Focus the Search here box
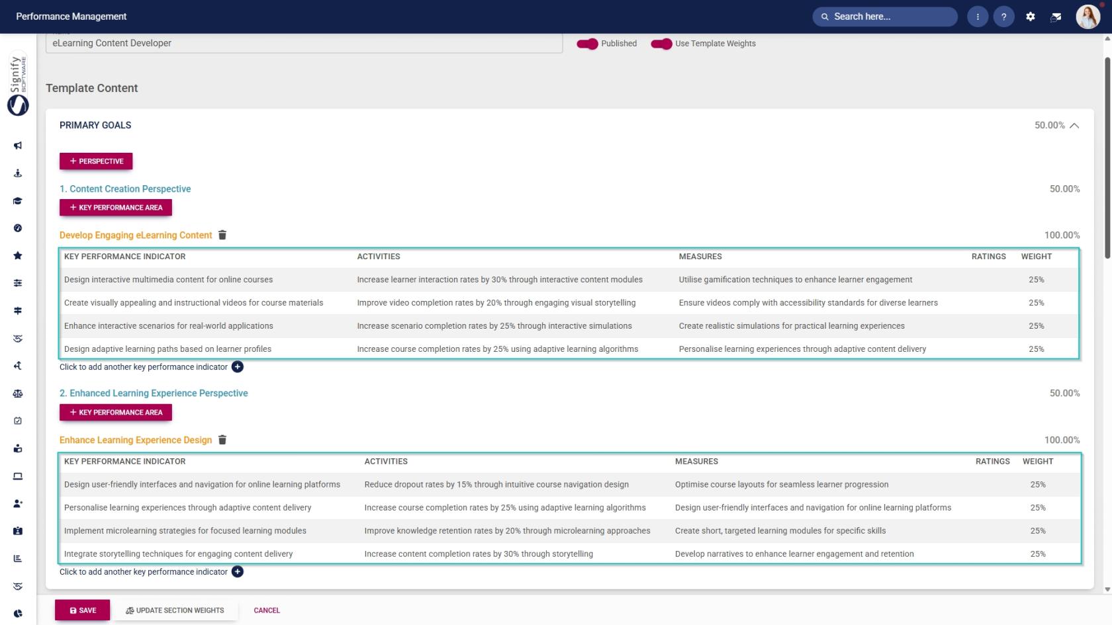 click(x=885, y=17)
